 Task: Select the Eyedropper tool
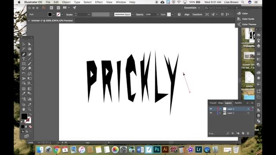[x=24, y=93]
